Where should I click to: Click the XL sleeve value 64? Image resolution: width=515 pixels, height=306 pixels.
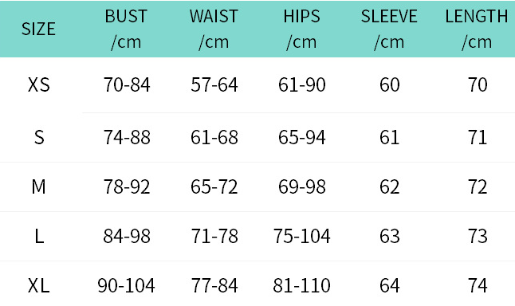[390, 285]
